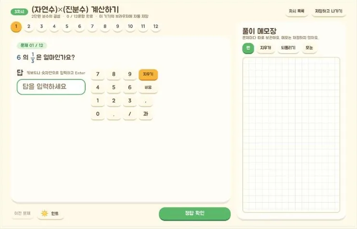Tap keypad digit 5

click(x=113, y=87)
